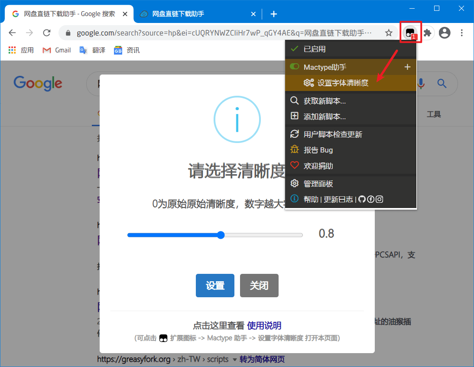The height and width of the screenshot is (367, 474).
Task: Open Tampermonkey Instagram icon link
Action: 379,199
